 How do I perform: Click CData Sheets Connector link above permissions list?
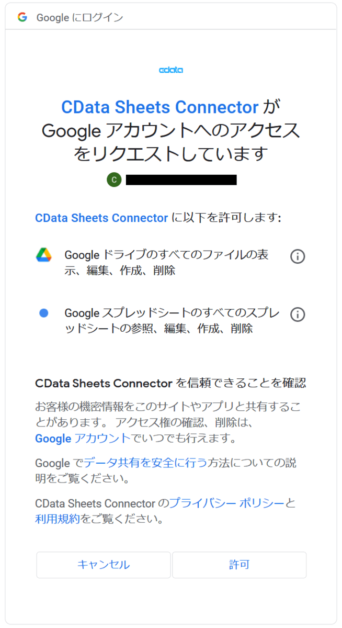coord(101,218)
